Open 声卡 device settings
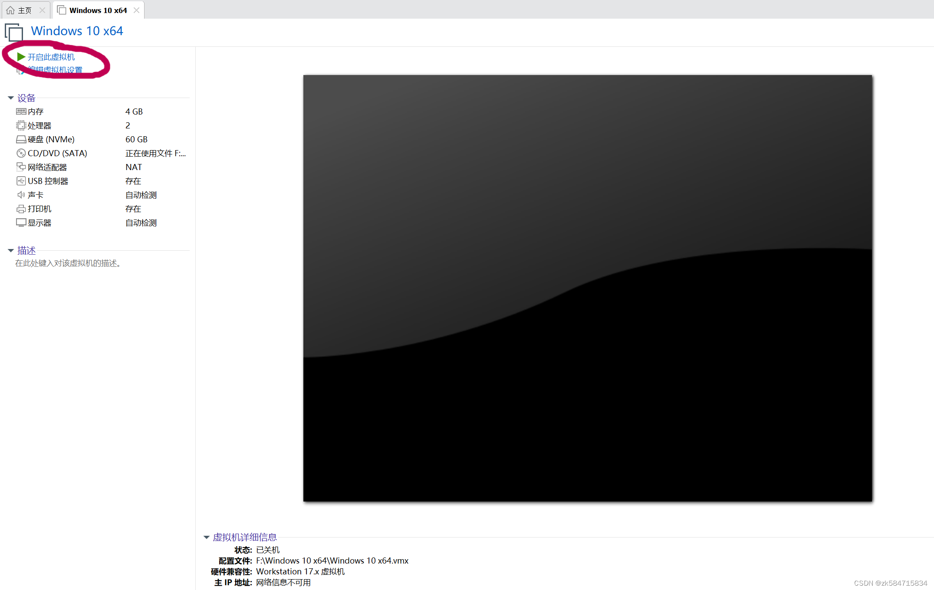Image resolution: width=934 pixels, height=590 pixels. click(x=36, y=195)
